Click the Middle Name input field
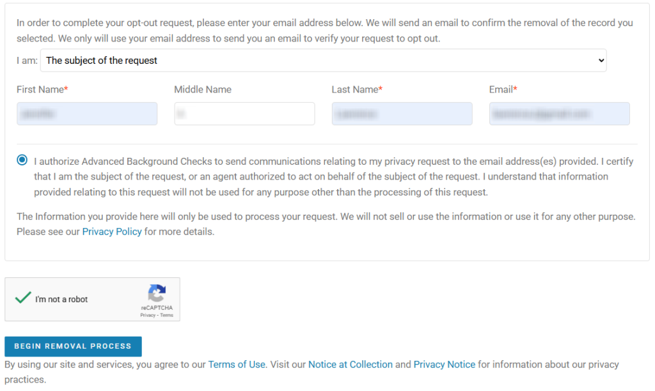Image resolution: width=655 pixels, height=391 pixels. pos(244,114)
